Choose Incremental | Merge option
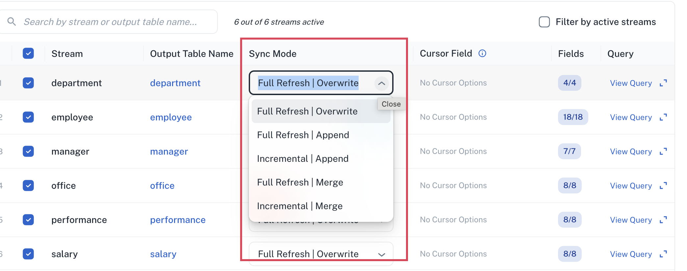The image size is (687, 271). click(x=321, y=206)
